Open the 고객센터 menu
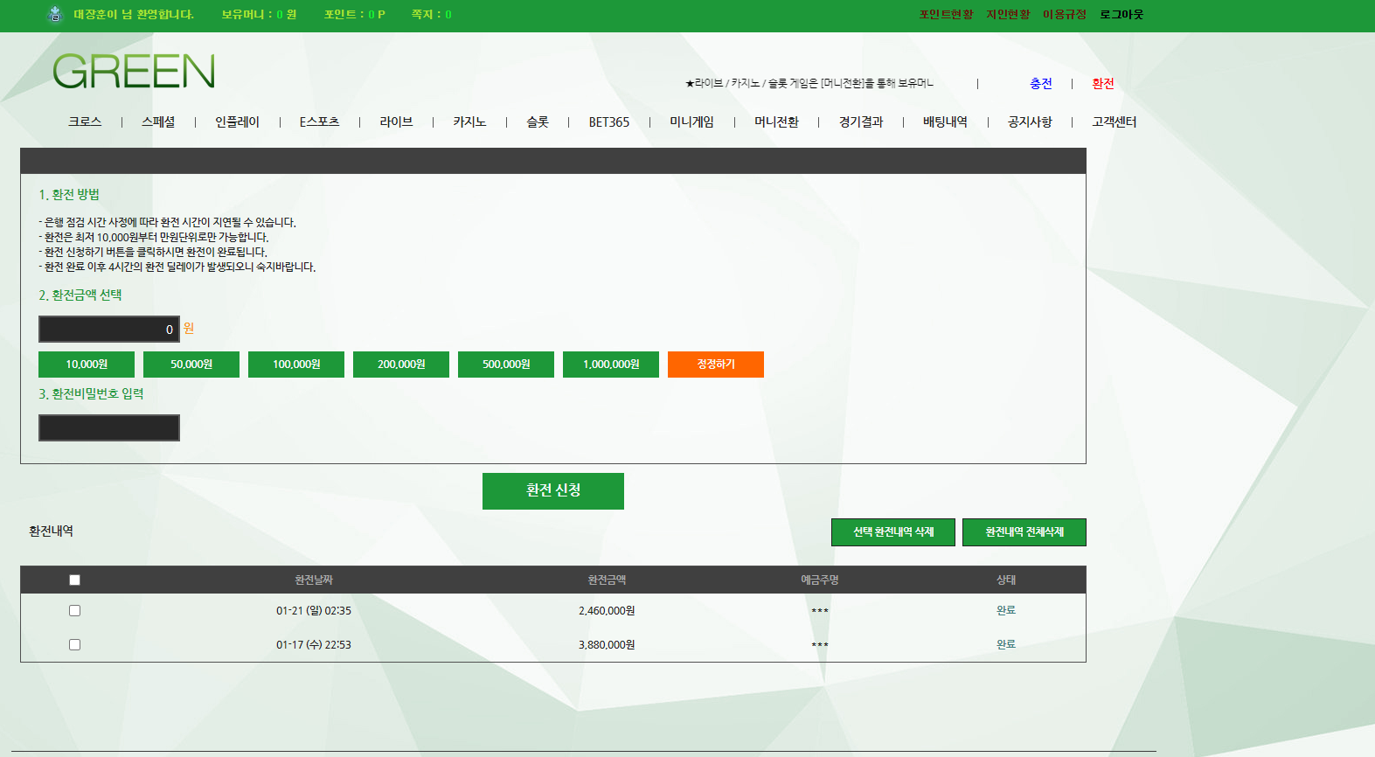Screen dimensions: 1375x757 (x=1114, y=122)
